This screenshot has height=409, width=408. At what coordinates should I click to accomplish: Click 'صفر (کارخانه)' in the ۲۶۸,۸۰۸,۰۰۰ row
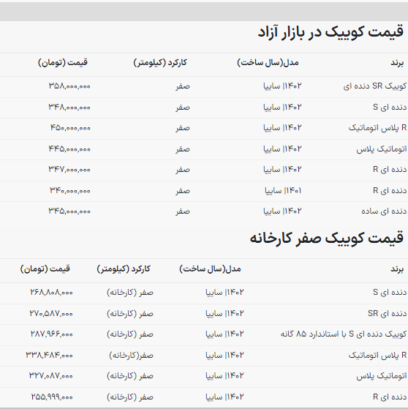pos(130,293)
